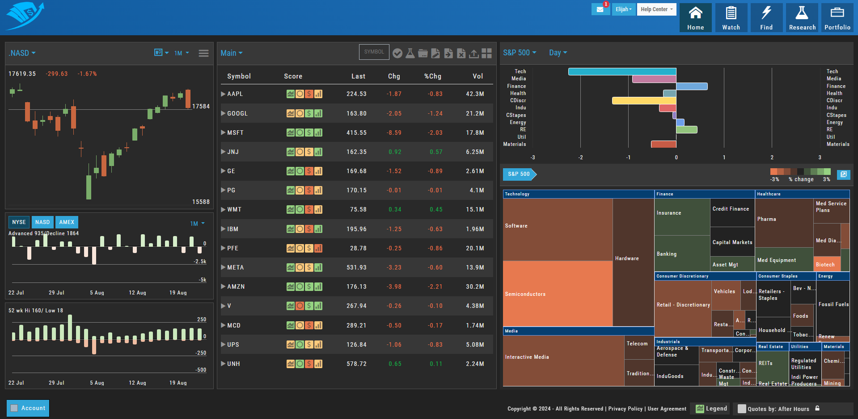Screen dimensions: 858x419
Task: Click the checkmark icon in the Main toolbar
Action: [397, 53]
